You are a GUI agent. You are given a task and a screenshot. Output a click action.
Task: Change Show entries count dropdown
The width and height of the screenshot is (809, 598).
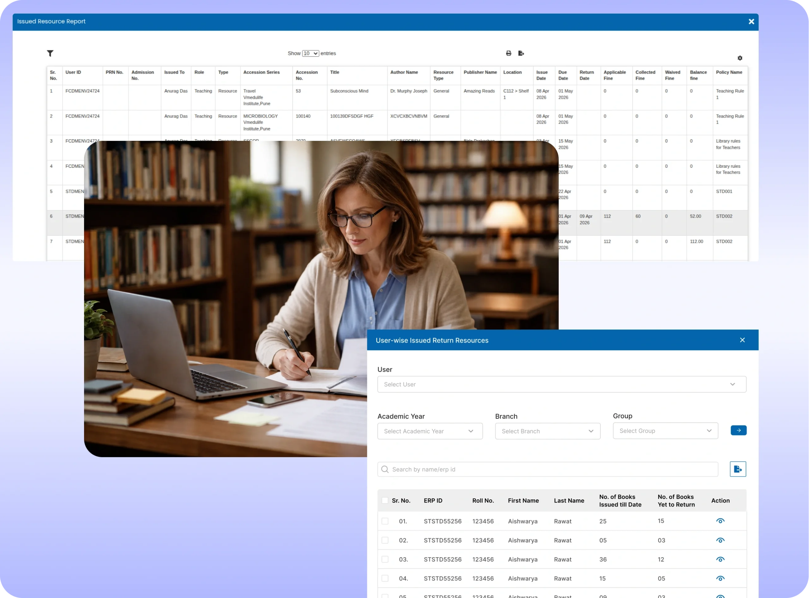click(x=310, y=54)
